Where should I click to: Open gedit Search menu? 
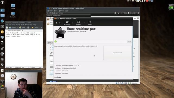[18, 25]
